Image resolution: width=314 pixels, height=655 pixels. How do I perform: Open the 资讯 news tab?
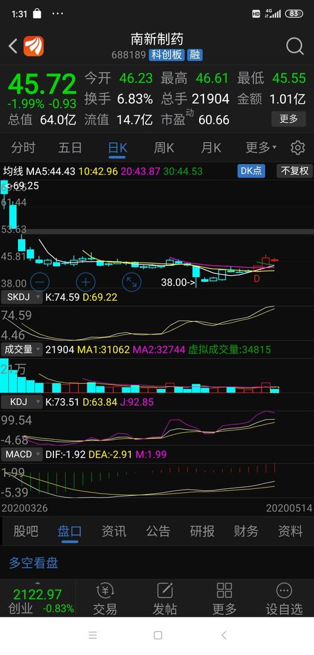(114, 531)
